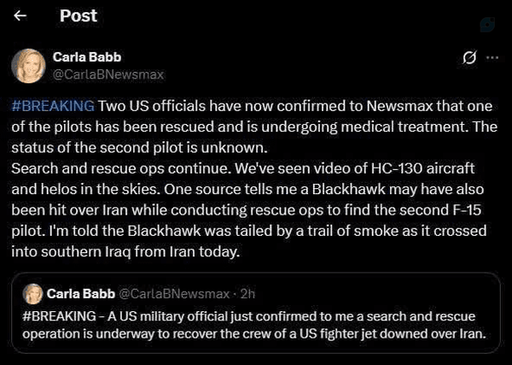Open Carla Babb's large profile avatar
This screenshot has height=365, width=512.
(x=28, y=66)
